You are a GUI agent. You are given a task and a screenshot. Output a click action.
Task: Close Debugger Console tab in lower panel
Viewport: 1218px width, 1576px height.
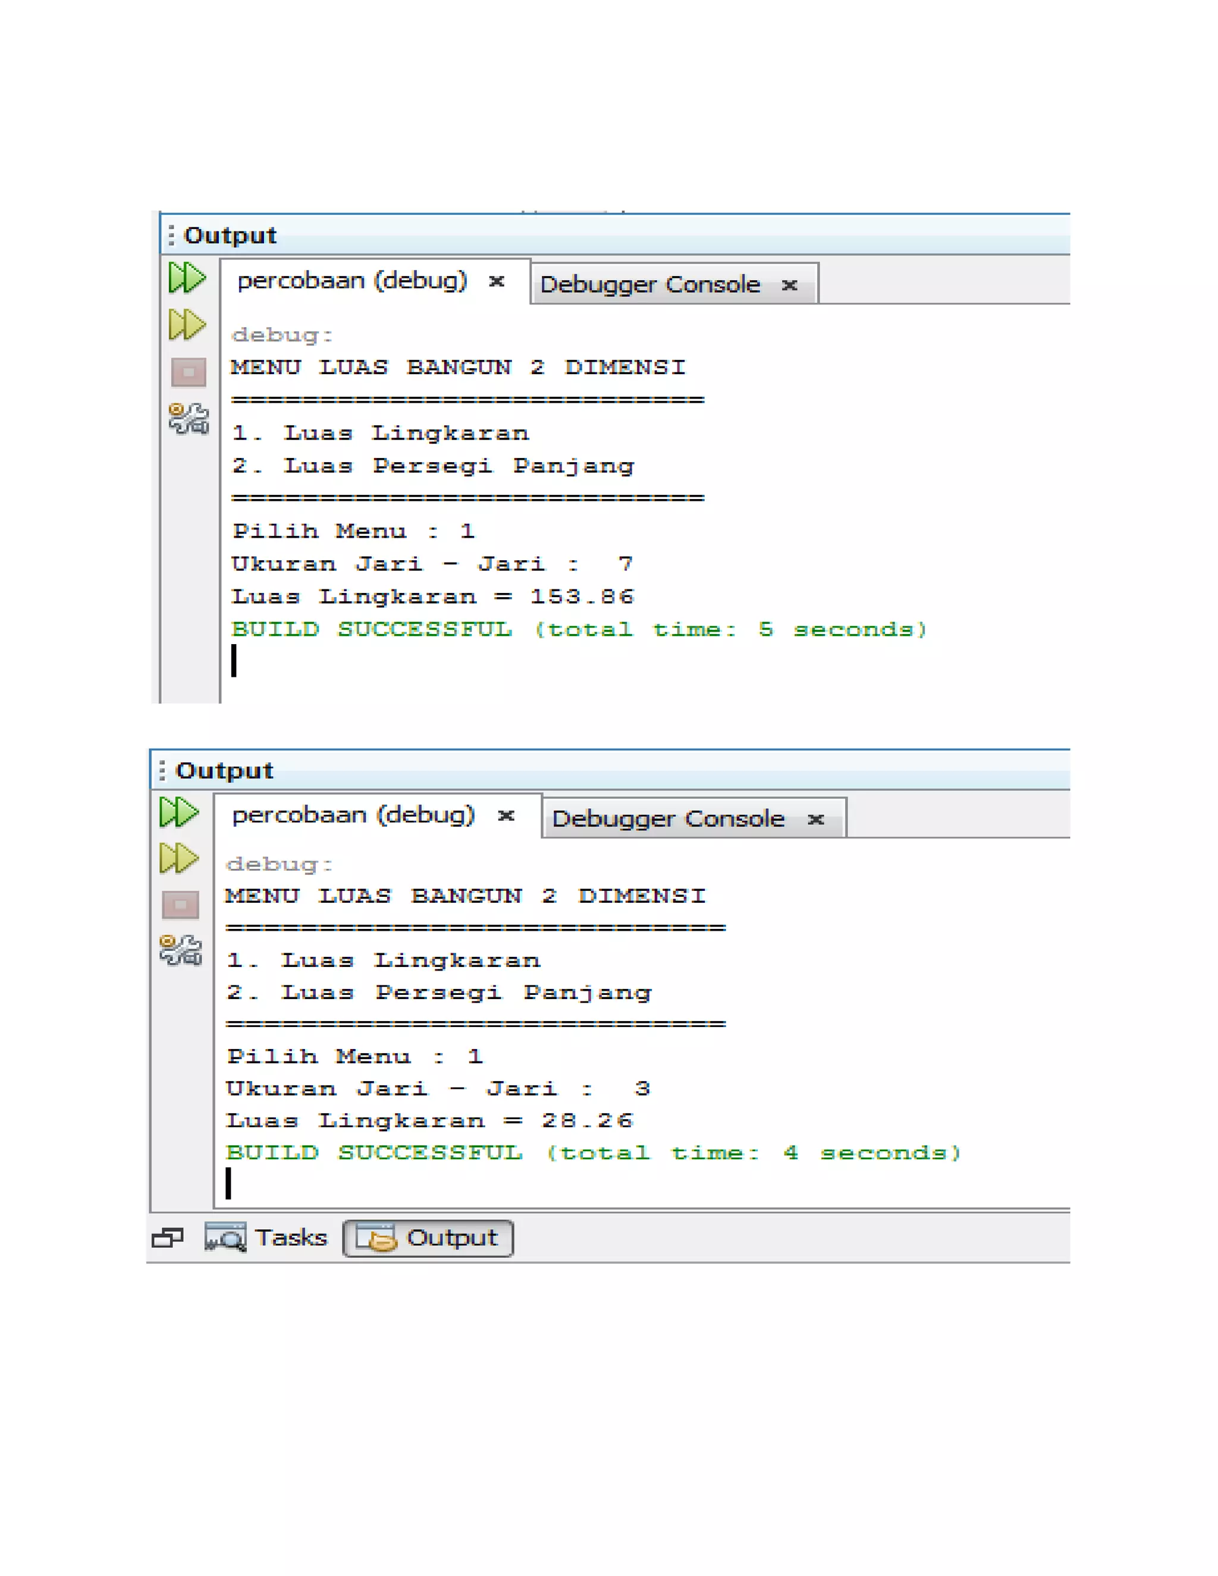click(816, 820)
